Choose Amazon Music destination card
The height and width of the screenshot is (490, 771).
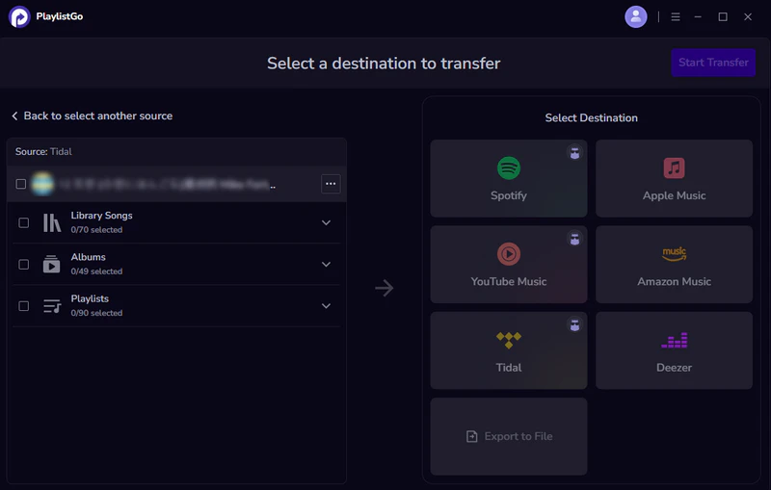674,264
